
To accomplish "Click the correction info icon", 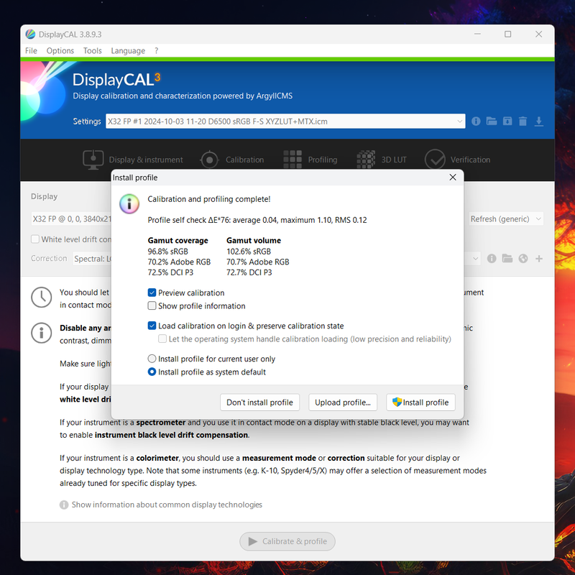I will coord(492,259).
